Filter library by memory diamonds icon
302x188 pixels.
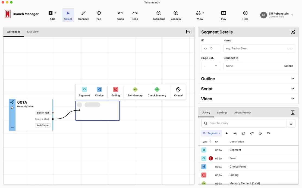pos(252,133)
